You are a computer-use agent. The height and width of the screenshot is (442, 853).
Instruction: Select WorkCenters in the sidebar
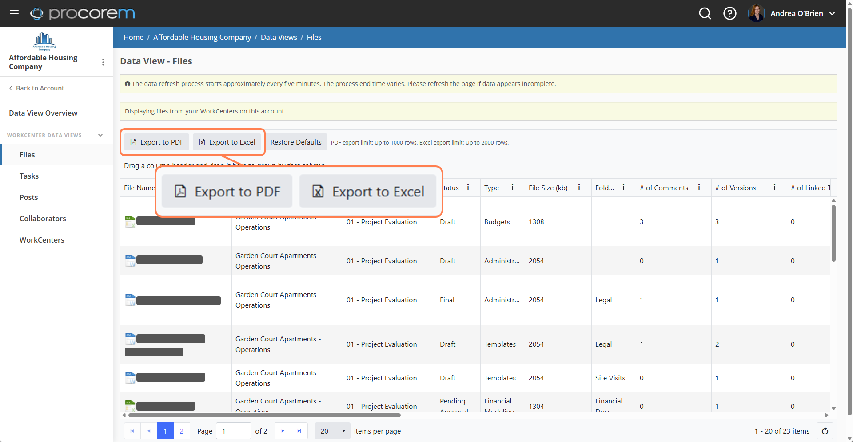(57, 240)
